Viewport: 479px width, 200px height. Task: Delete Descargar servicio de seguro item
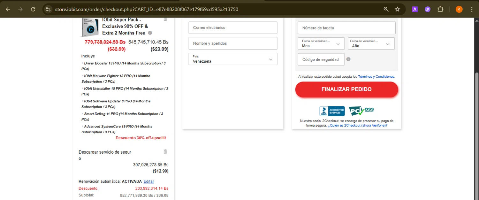pos(165,151)
